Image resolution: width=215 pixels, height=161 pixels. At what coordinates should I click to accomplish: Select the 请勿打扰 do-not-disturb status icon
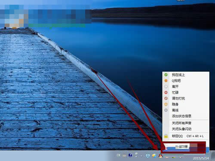click(x=166, y=98)
